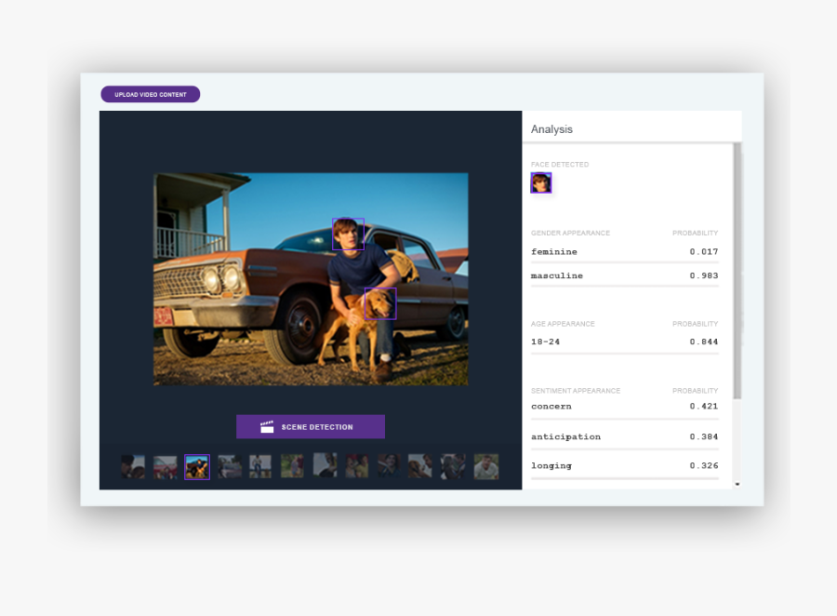Pick the fifth scene thumbnail

point(260,466)
